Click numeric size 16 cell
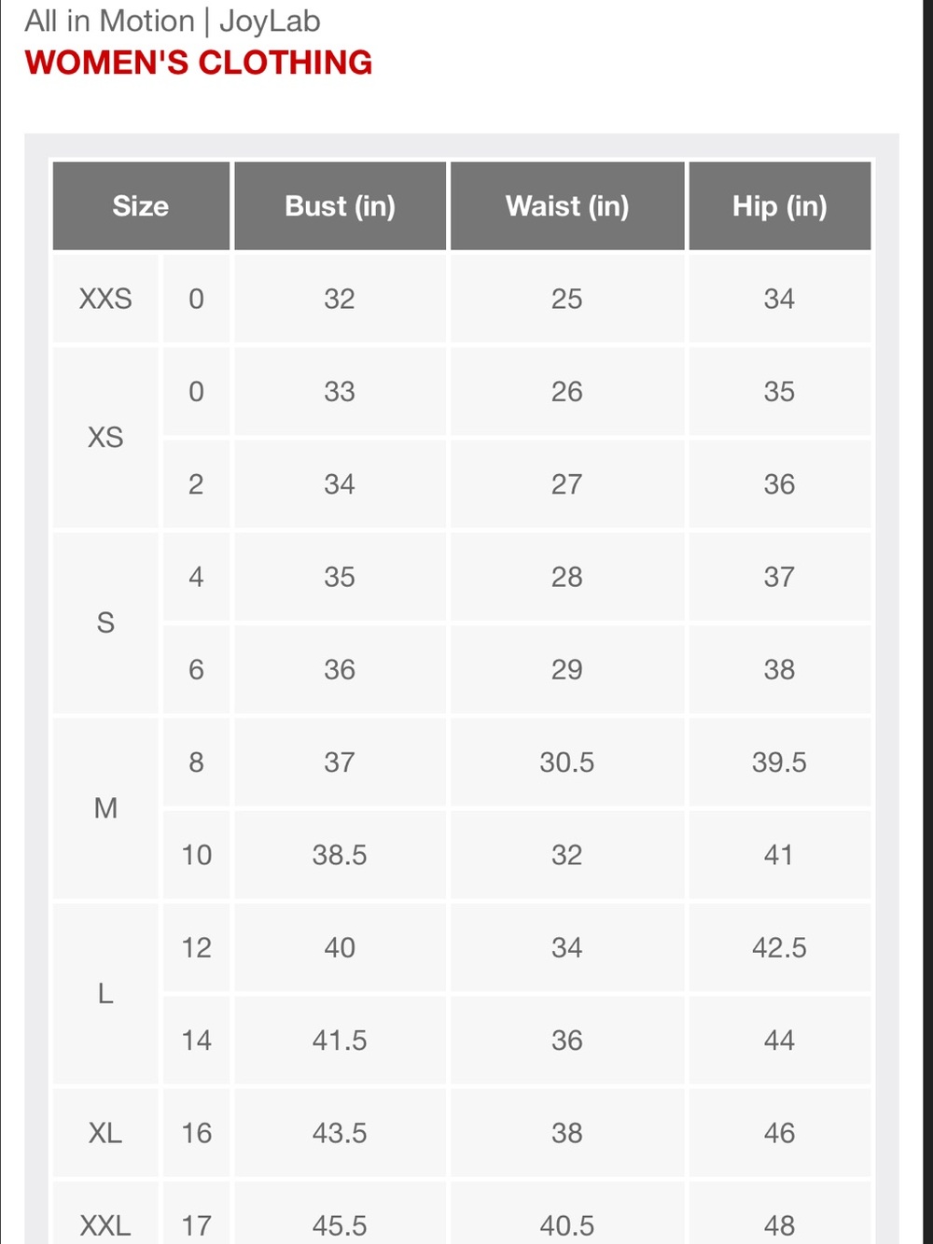The width and height of the screenshot is (933, 1244). click(x=196, y=1133)
